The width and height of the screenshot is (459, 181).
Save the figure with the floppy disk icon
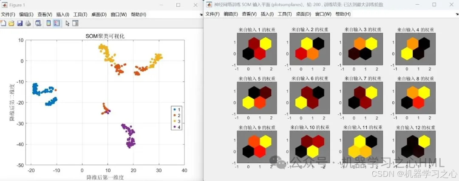click(20, 23)
